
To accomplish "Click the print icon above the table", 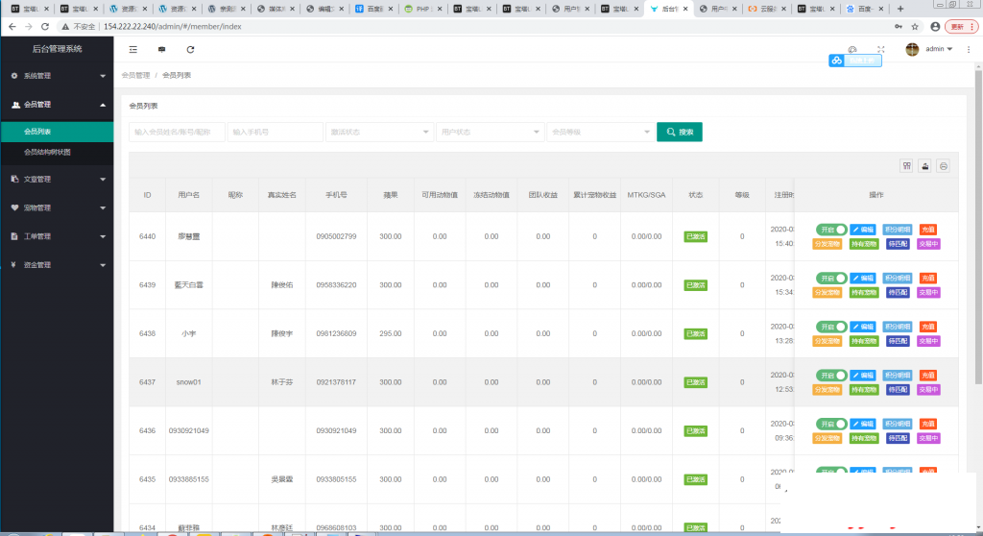I will click(x=944, y=165).
